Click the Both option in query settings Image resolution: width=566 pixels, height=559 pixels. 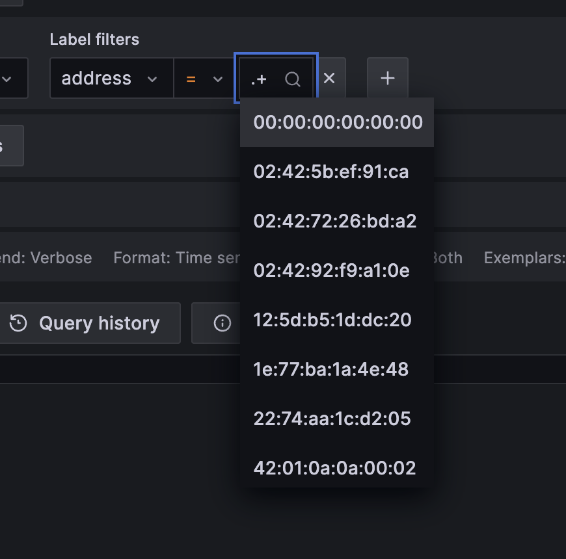[446, 257]
